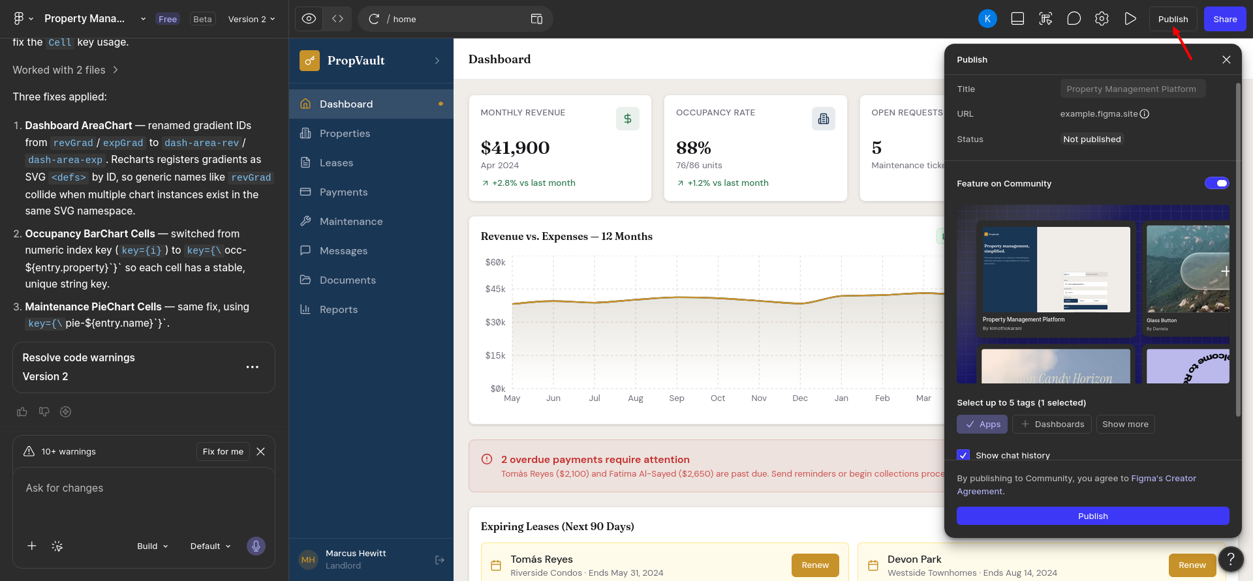Open the Version 2 dropdown

251,19
